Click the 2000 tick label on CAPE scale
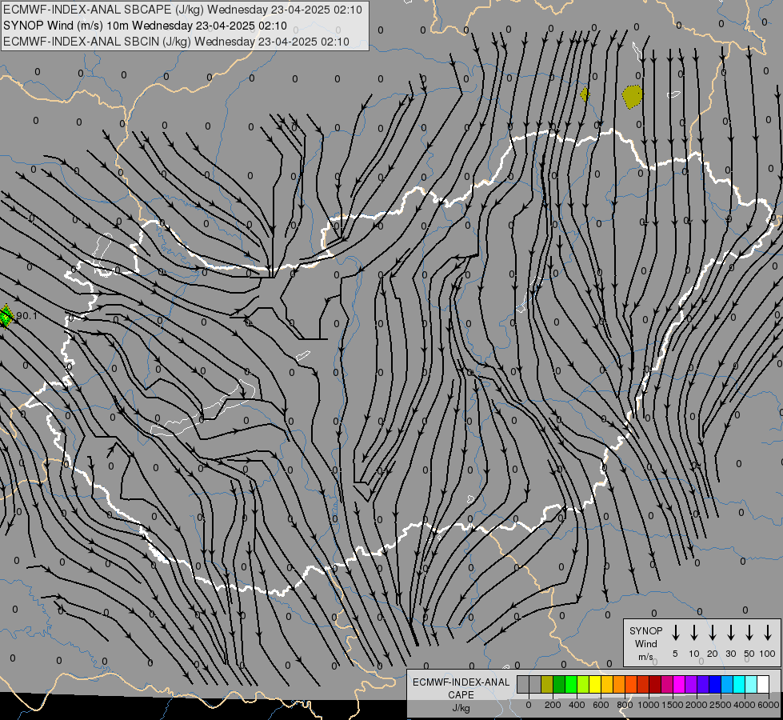Screen dimensions: 783x720 pyautogui.click(x=697, y=705)
